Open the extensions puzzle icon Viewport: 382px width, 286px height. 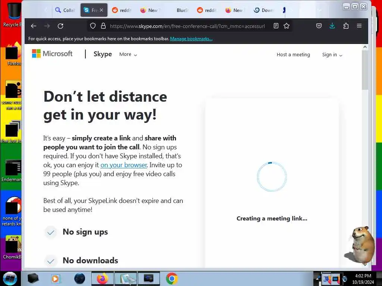(346, 26)
